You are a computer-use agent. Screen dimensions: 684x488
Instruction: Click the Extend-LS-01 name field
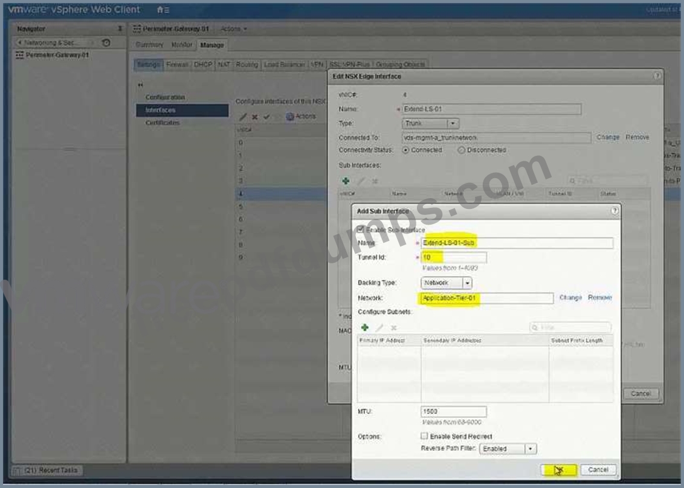click(492, 109)
